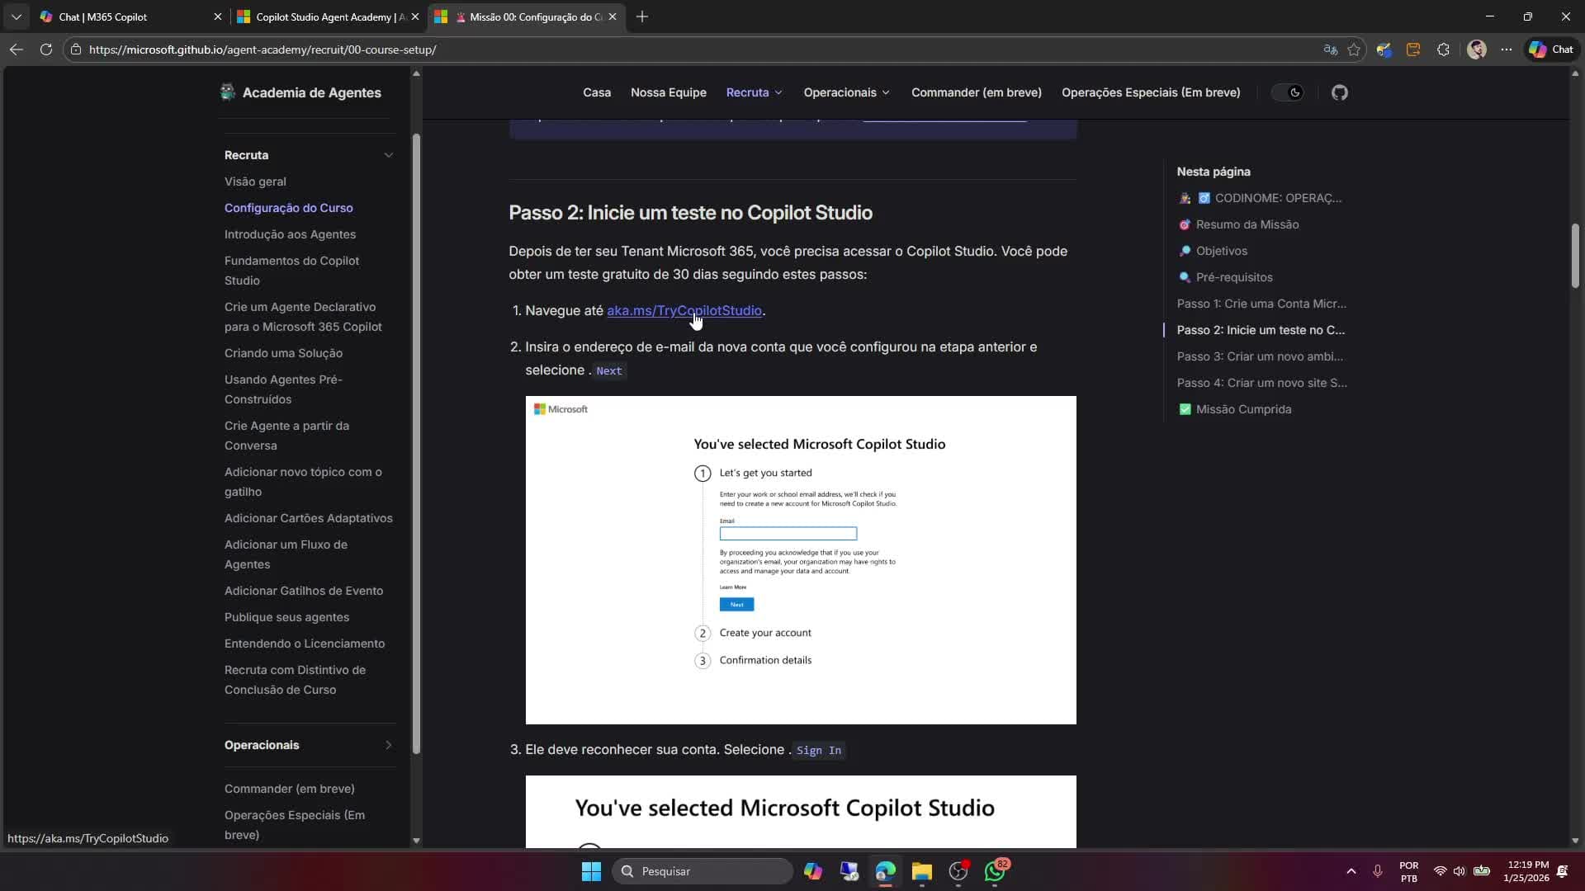
Task: Add page to favorites via the star icon
Action: 1355,49
